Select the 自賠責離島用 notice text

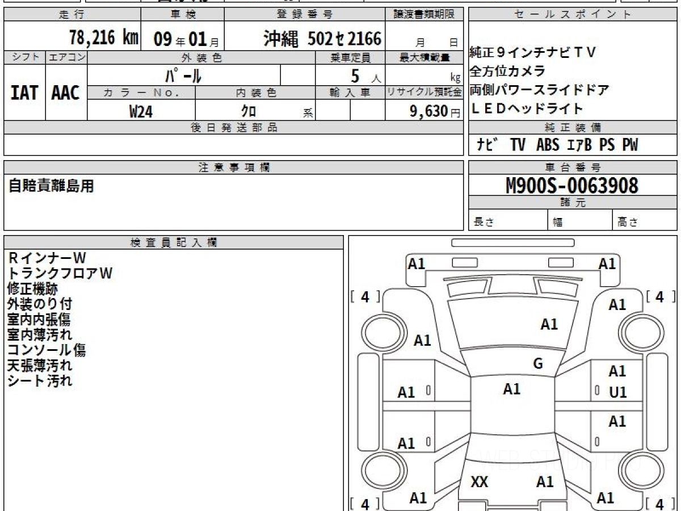click(x=51, y=186)
